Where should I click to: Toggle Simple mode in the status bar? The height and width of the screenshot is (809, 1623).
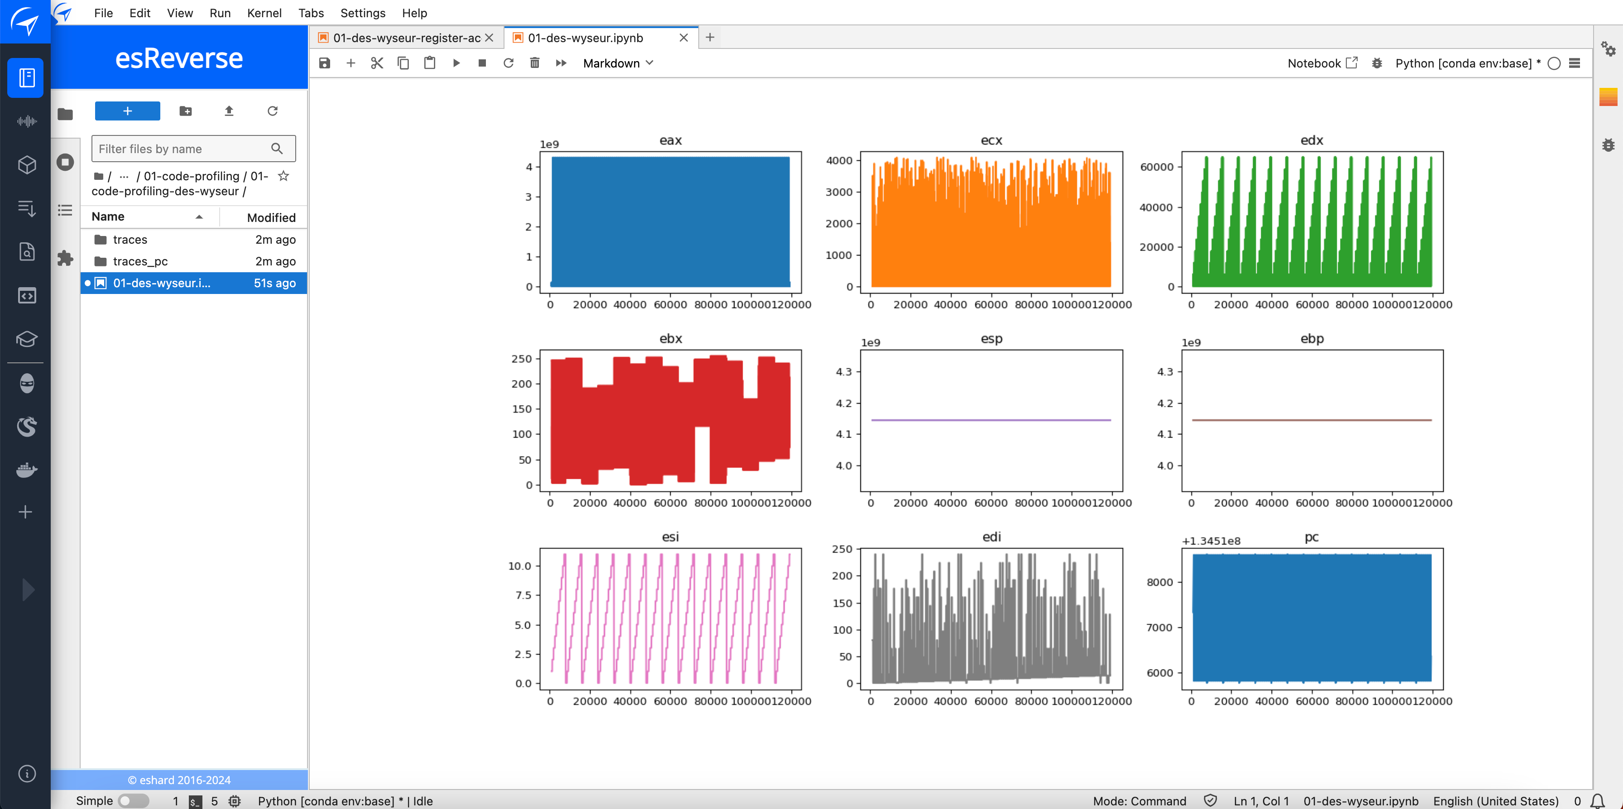(133, 800)
